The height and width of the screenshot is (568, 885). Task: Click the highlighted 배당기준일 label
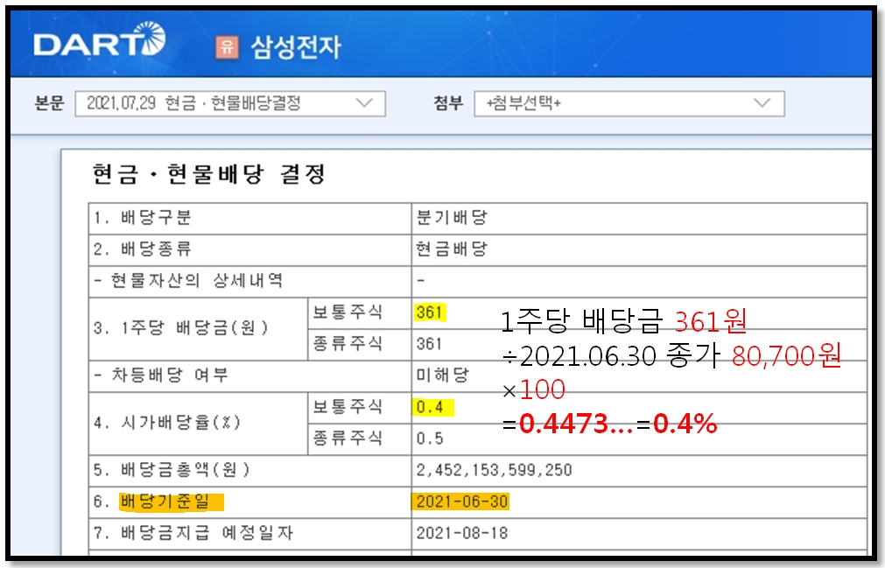click(171, 502)
